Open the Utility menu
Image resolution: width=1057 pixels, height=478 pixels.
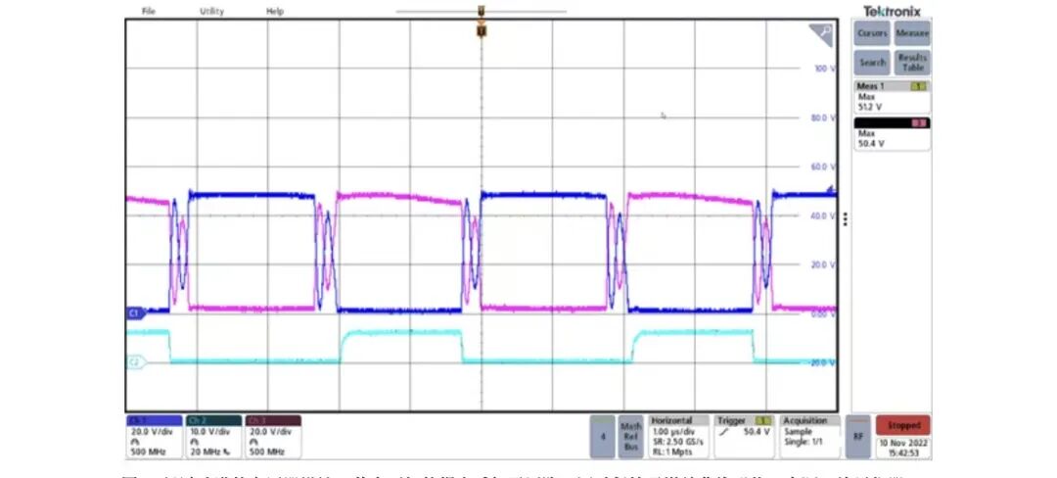[x=211, y=11]
